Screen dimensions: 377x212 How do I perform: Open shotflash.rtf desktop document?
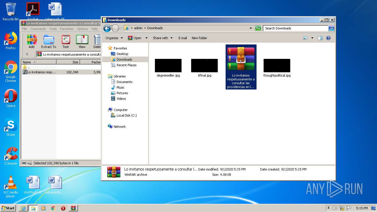32,185
